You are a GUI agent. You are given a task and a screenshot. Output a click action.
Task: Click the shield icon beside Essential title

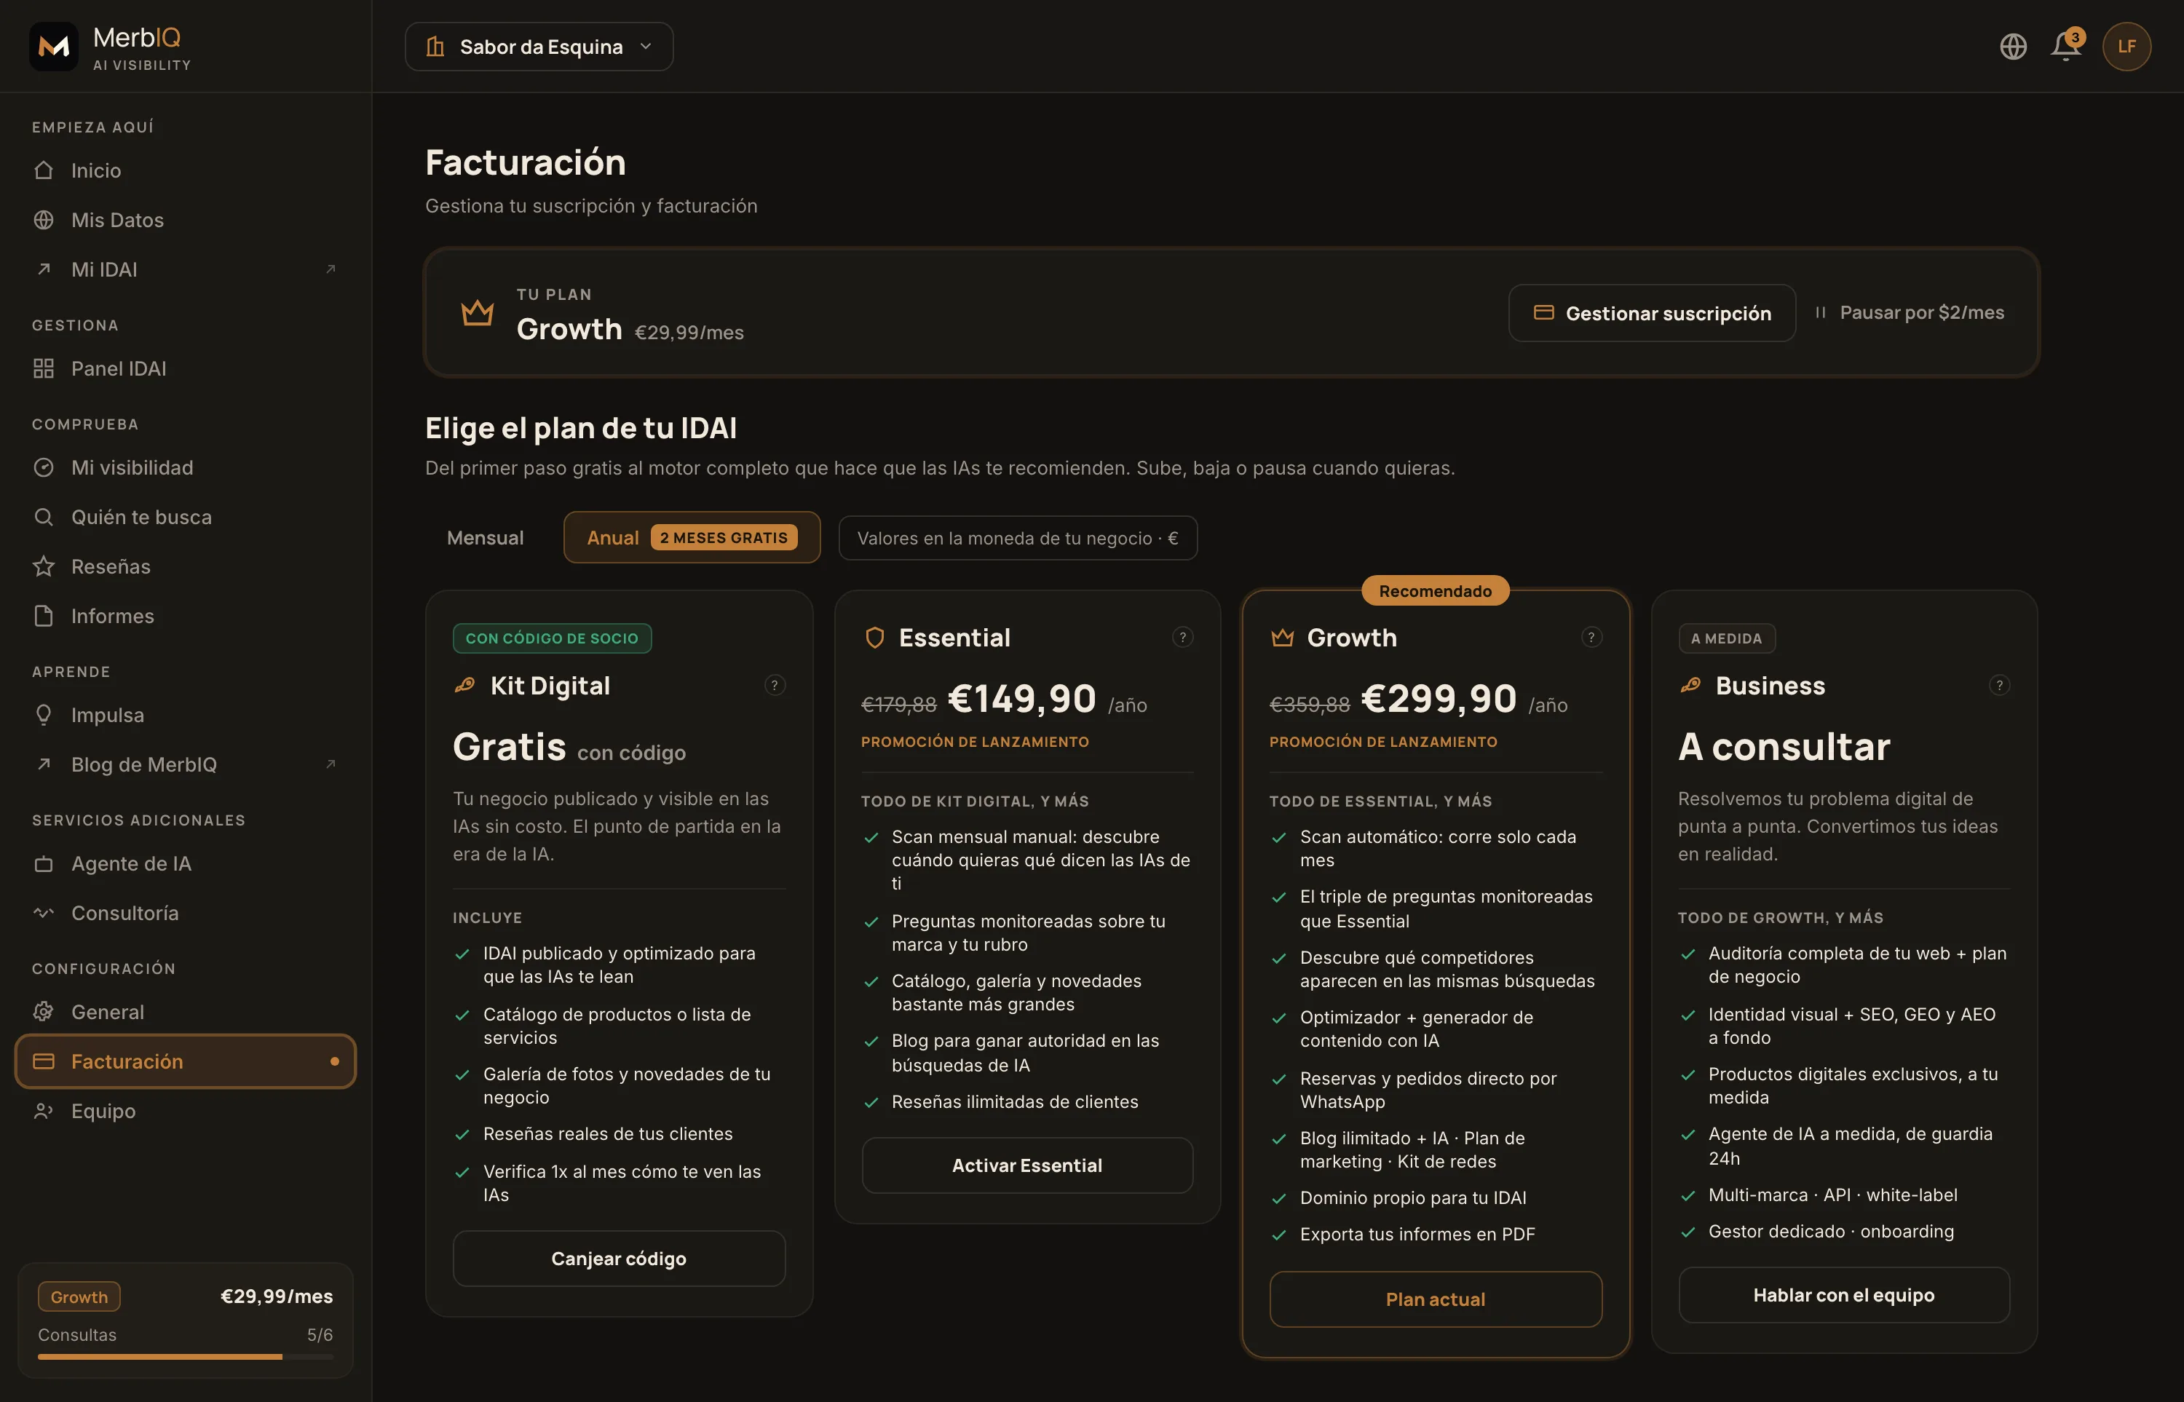(875, 638)
